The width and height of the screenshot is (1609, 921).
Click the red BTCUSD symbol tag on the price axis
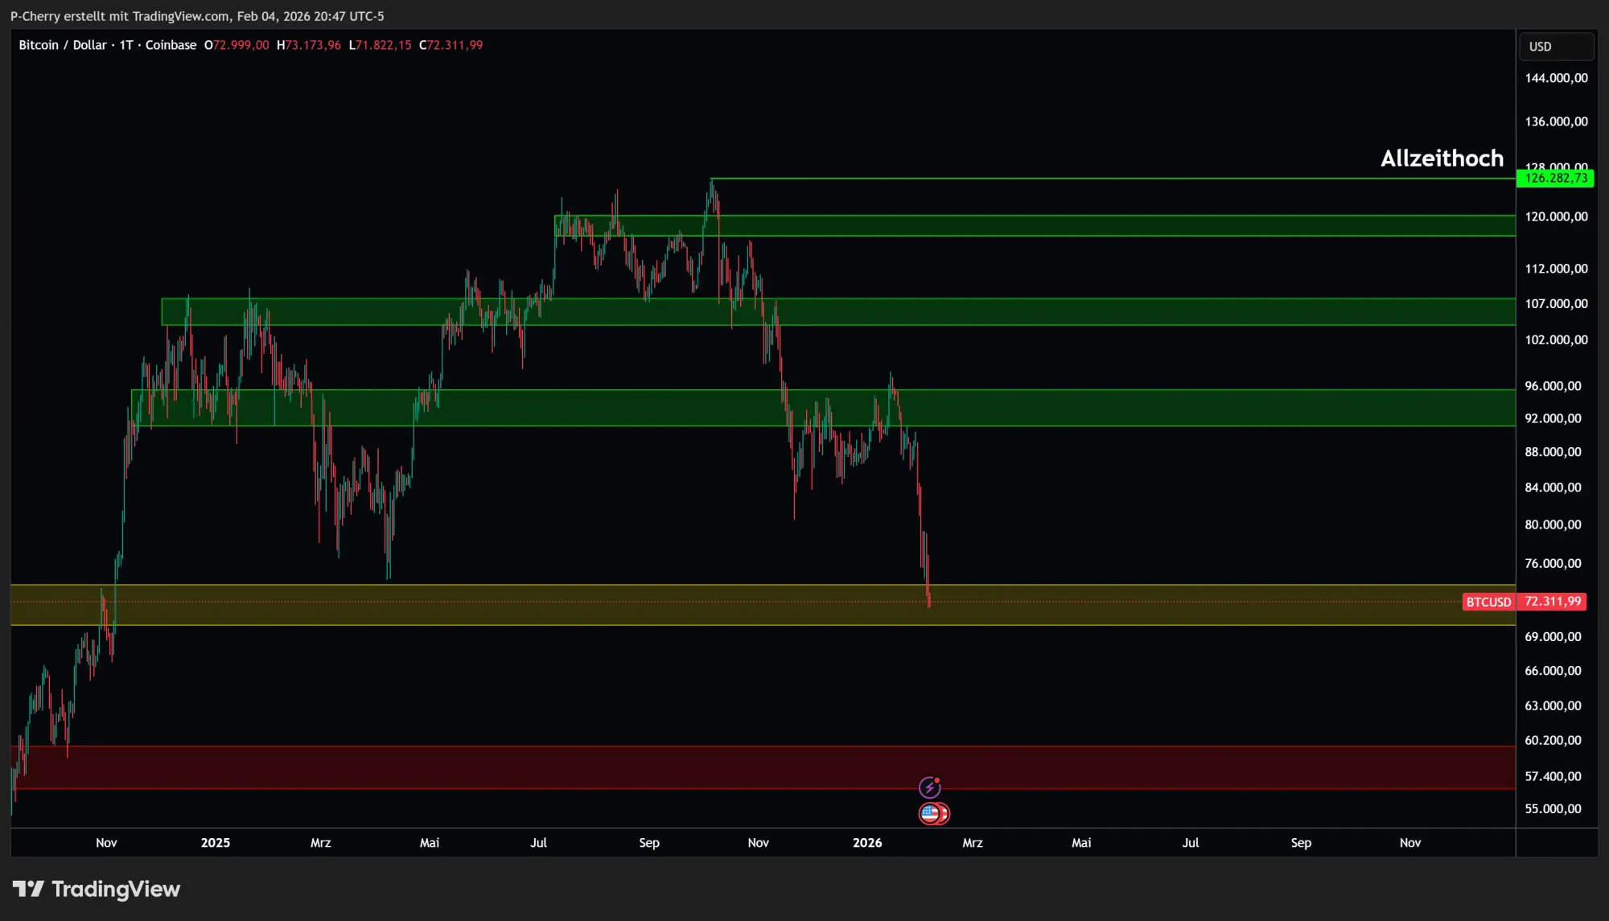pos(1488,602)
